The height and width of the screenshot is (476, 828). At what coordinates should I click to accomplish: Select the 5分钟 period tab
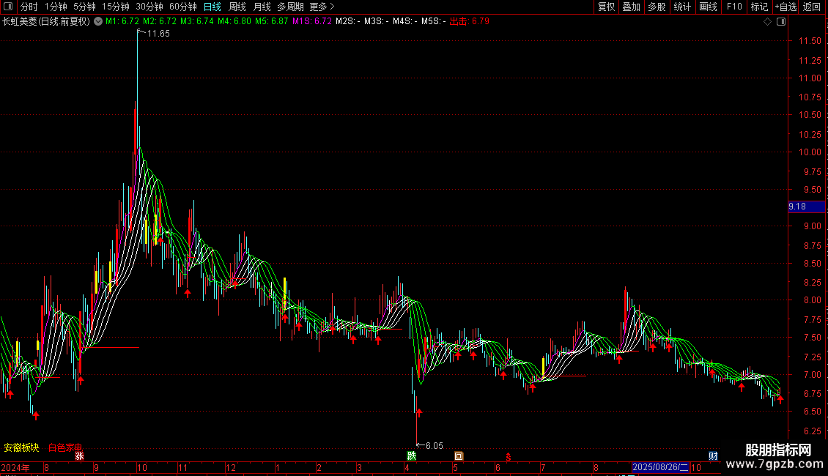pos(84,7)
